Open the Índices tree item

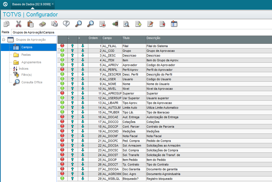click(x=24, y=69)
